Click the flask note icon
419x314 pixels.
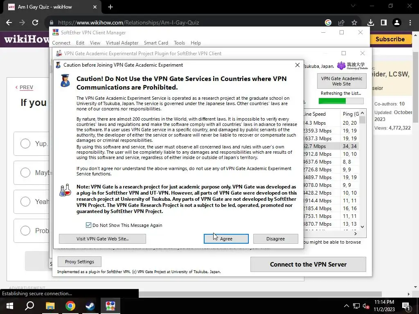point(65,190)
